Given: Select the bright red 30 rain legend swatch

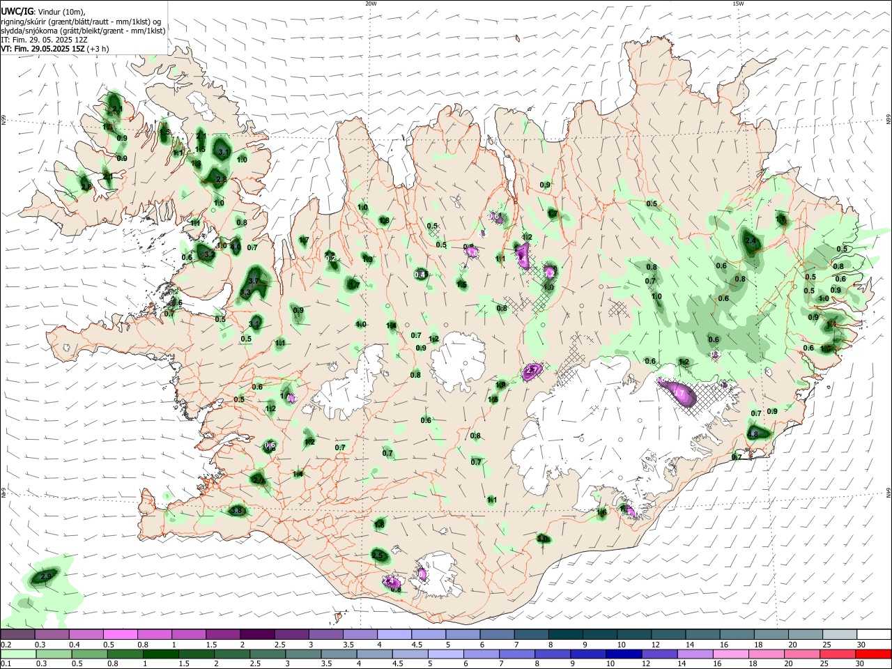Looking at the screenshot, I should pyautogui.click(x=874, y=654).
